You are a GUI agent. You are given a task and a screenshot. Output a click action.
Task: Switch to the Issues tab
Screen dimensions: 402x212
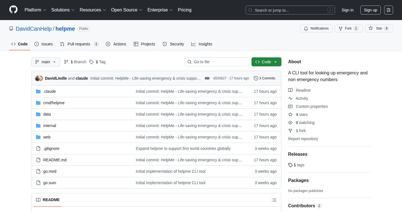point(44,44)
